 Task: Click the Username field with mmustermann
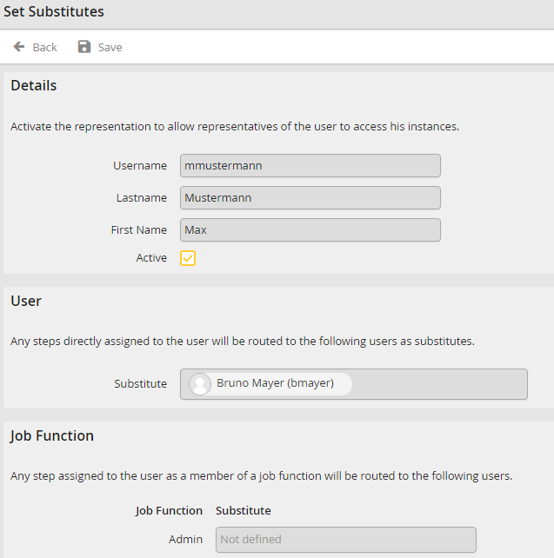click(x=310, y=166)
